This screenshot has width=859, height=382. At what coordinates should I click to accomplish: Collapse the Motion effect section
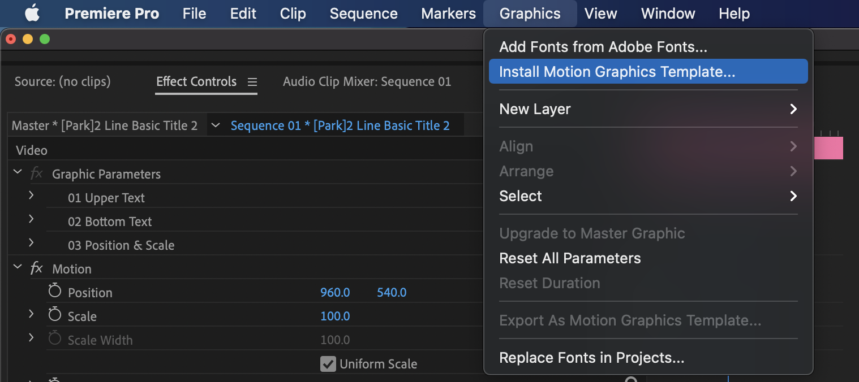(18, 267)
